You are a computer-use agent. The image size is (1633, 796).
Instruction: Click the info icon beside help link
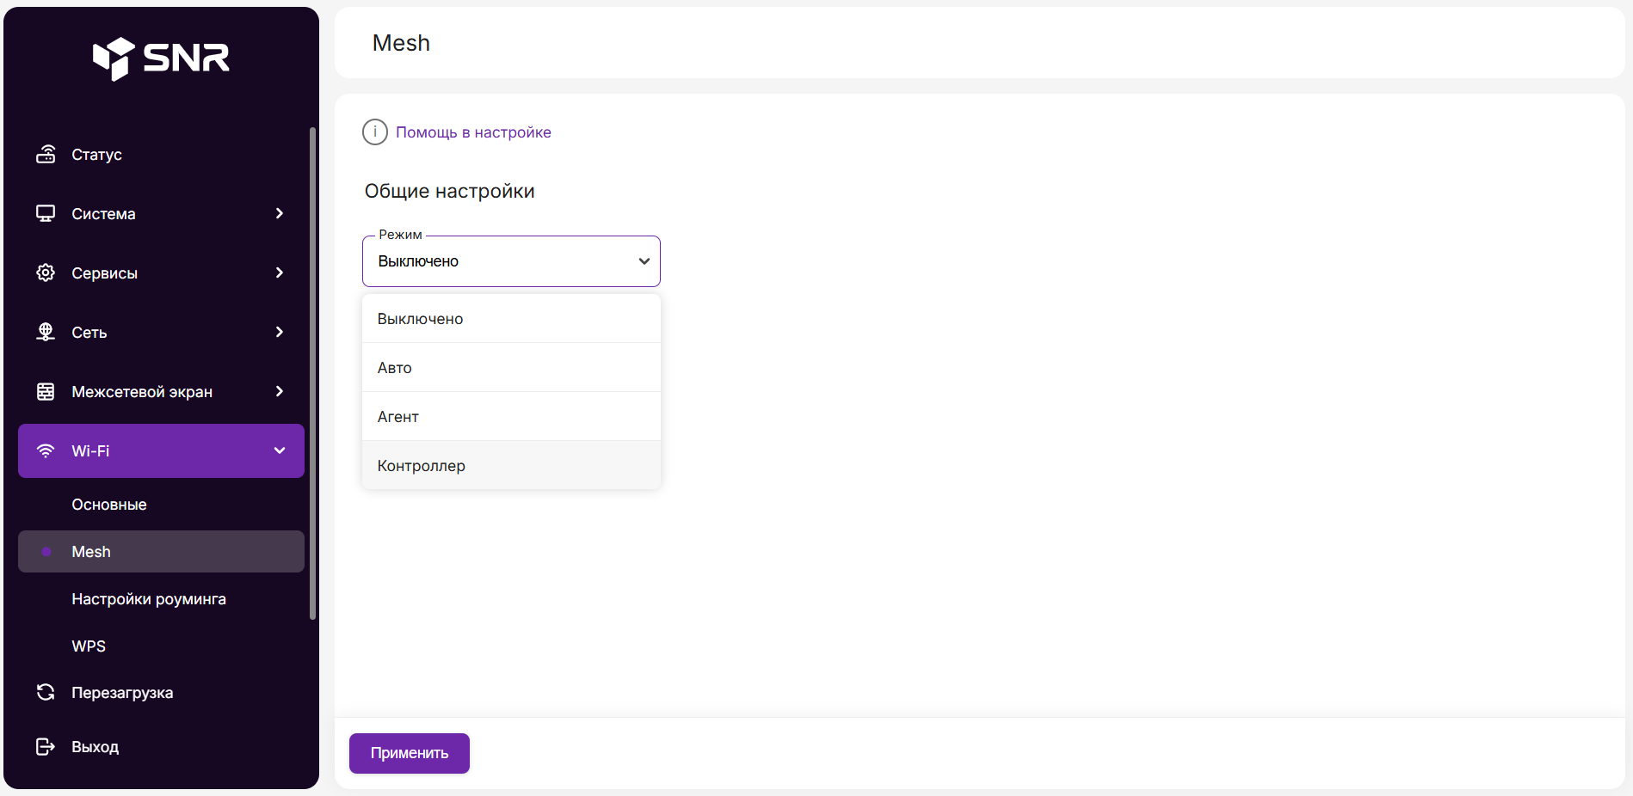375,132
